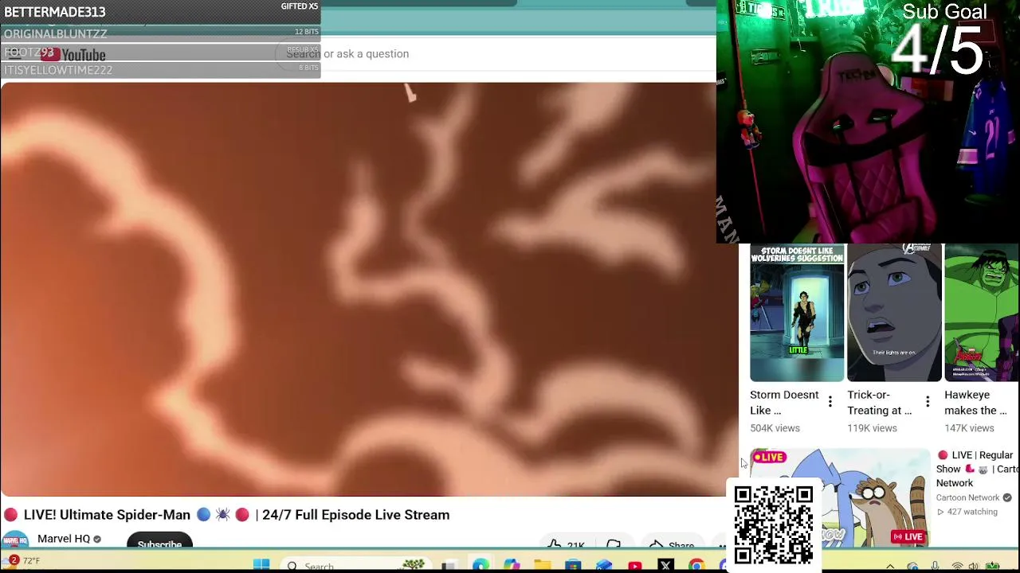This screenshot has width=1020, height=573.
Task: Open the YouTube hamburger guide menu
Action: coord(14,54)
